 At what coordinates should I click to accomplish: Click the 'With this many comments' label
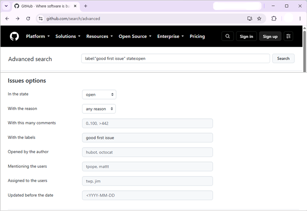tap(32, 123)
